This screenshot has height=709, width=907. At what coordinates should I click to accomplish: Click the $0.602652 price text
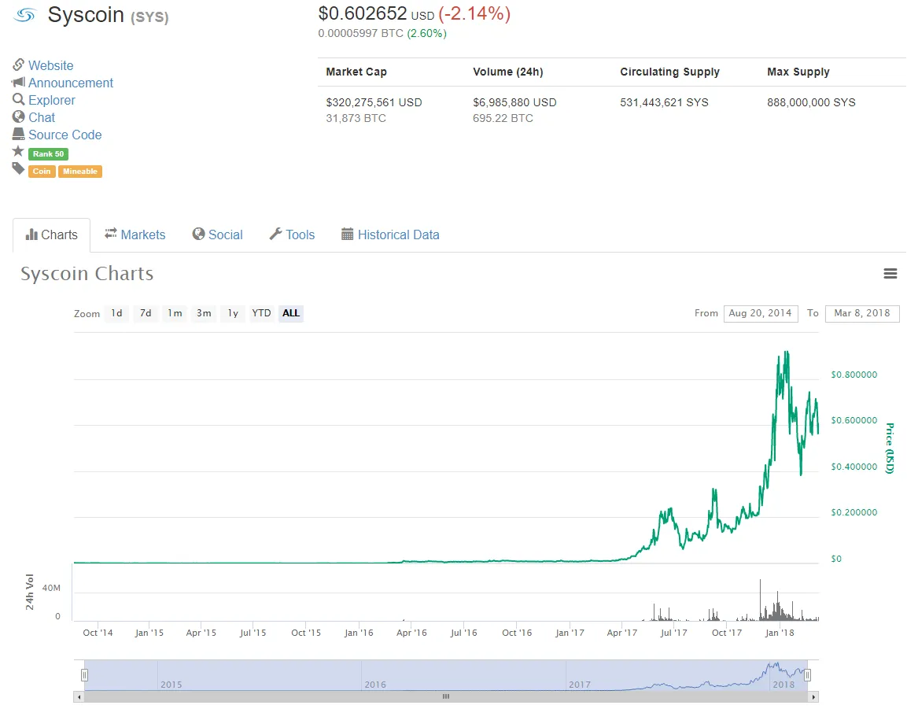pyautogui.click(x=363, y=13)
